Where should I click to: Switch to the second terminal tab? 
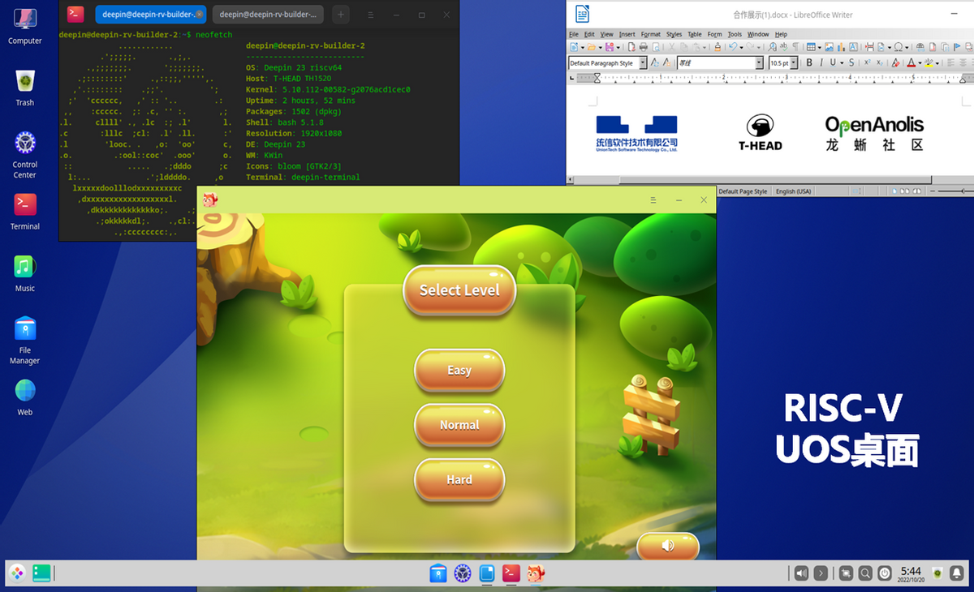(268, 15)
